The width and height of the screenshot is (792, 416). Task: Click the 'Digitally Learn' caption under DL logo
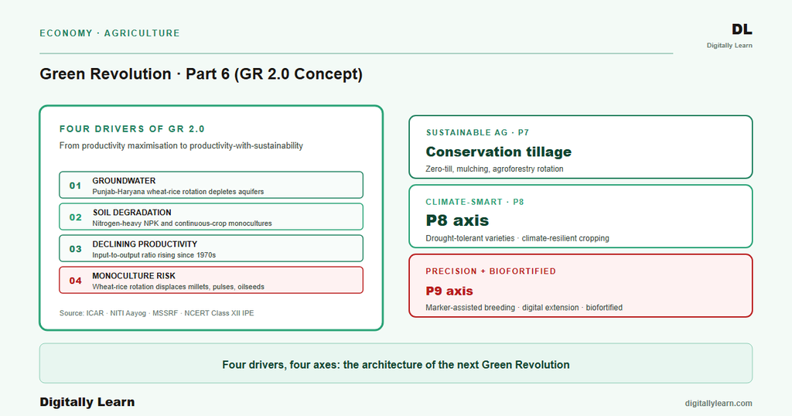(x=729, y=46)
